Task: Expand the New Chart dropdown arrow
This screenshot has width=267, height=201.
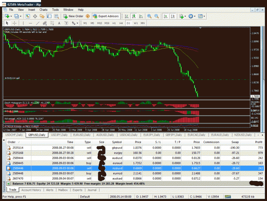Action: point(11,16)
